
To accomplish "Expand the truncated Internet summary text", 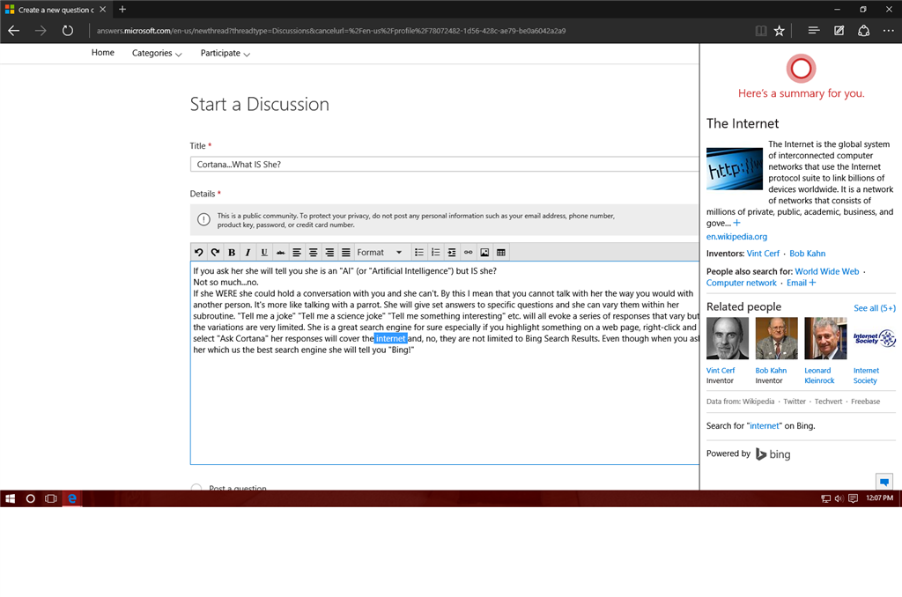I will coord(737,223).
